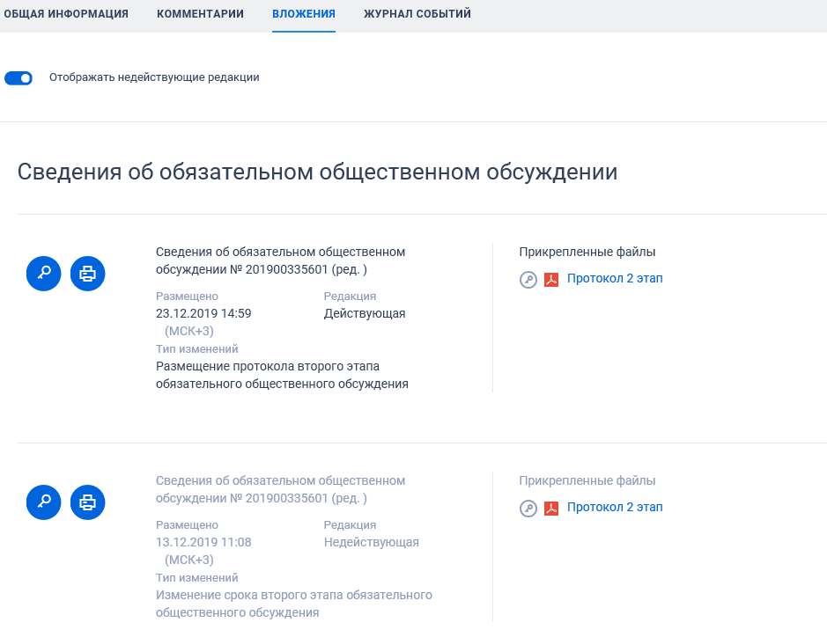Click the signature key icon in the Недействующая edition
Viewport: 827px width, 630px height.
pos(528,508)
